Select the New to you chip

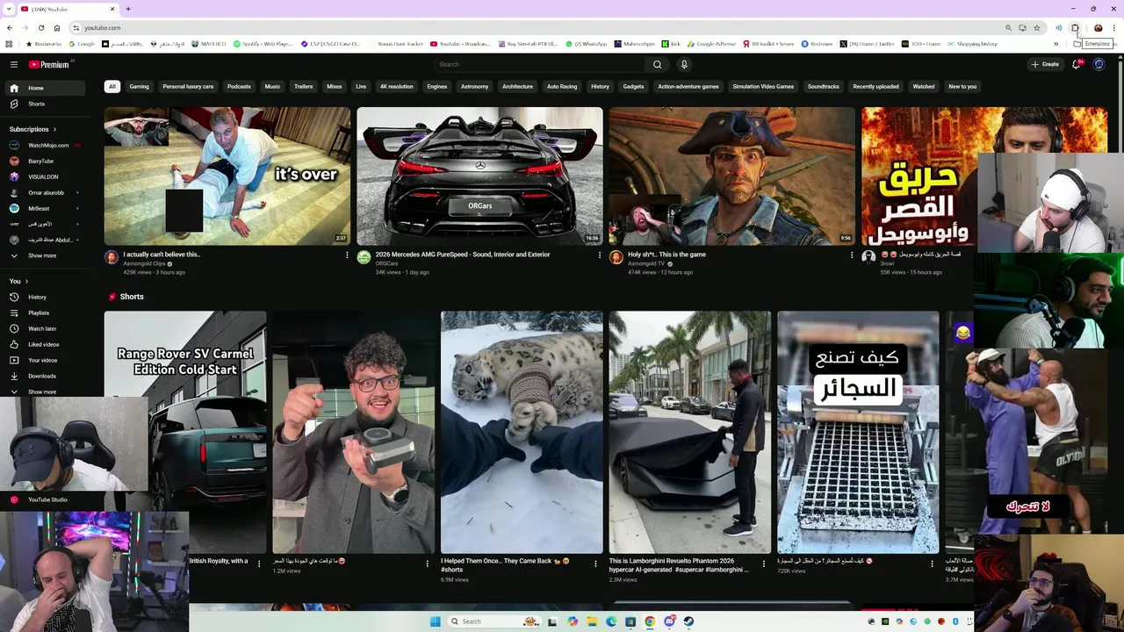[962, 86]
